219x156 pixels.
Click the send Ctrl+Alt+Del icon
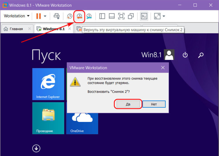pyautogui.click(x=57, y=16)
